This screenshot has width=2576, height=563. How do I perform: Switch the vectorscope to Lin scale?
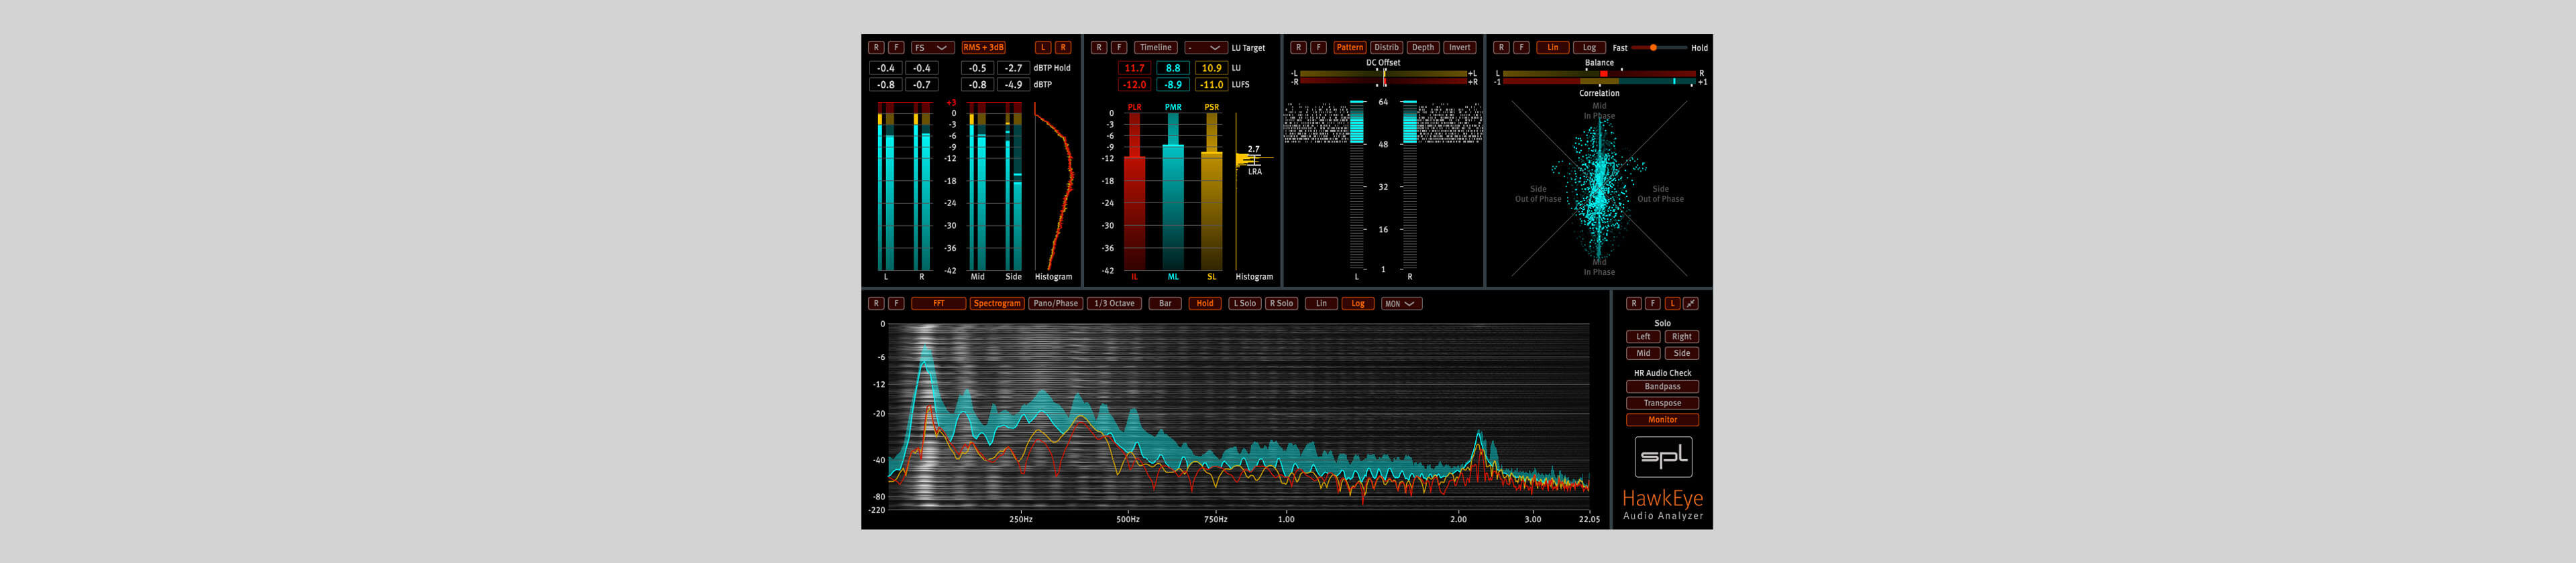(1553, 48)
